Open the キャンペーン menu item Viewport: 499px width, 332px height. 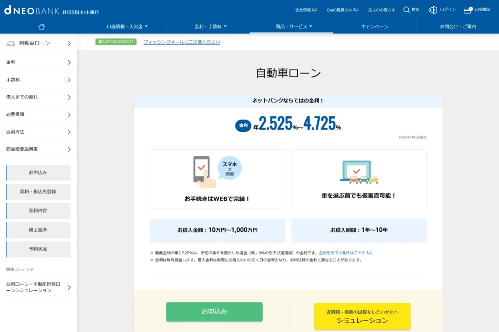click(374, 26)
